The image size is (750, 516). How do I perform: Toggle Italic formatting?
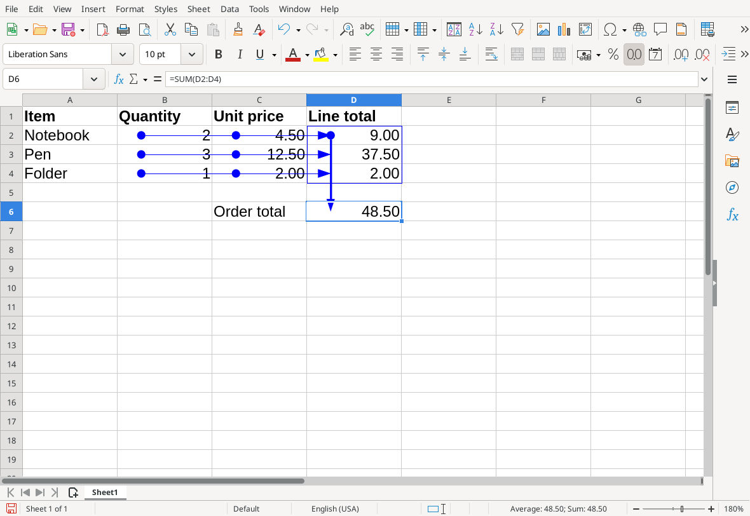coord(240,55)
